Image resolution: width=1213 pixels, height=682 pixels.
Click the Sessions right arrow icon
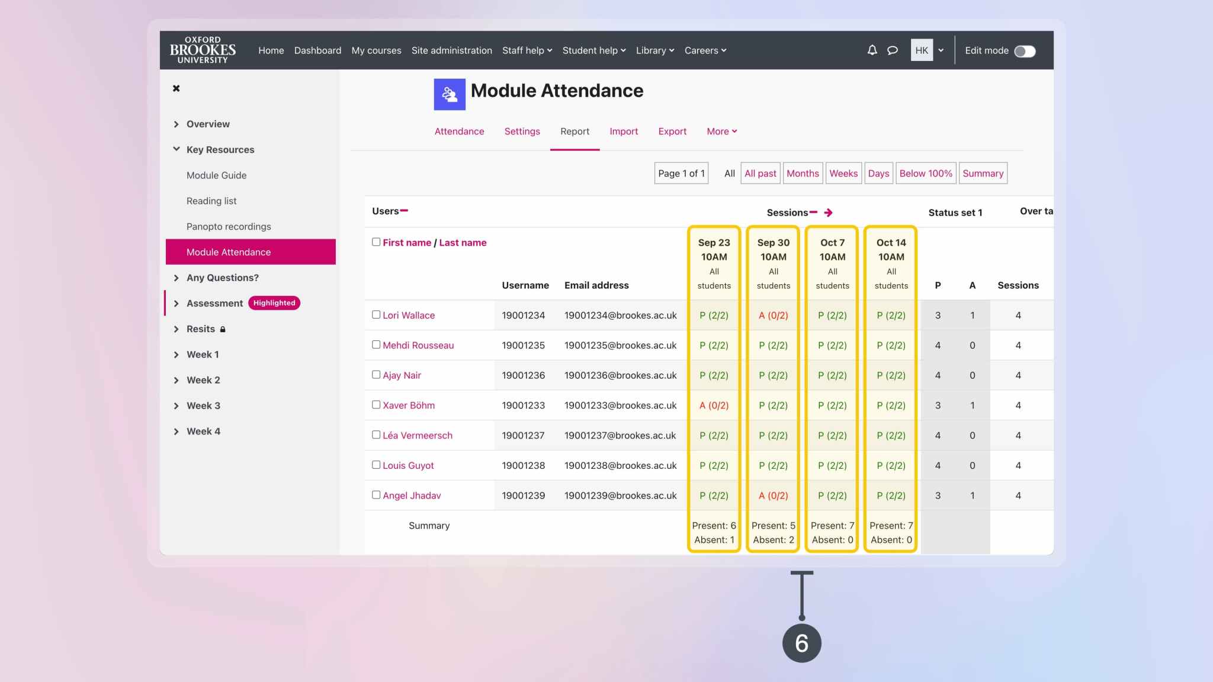[x=828, y=212]
